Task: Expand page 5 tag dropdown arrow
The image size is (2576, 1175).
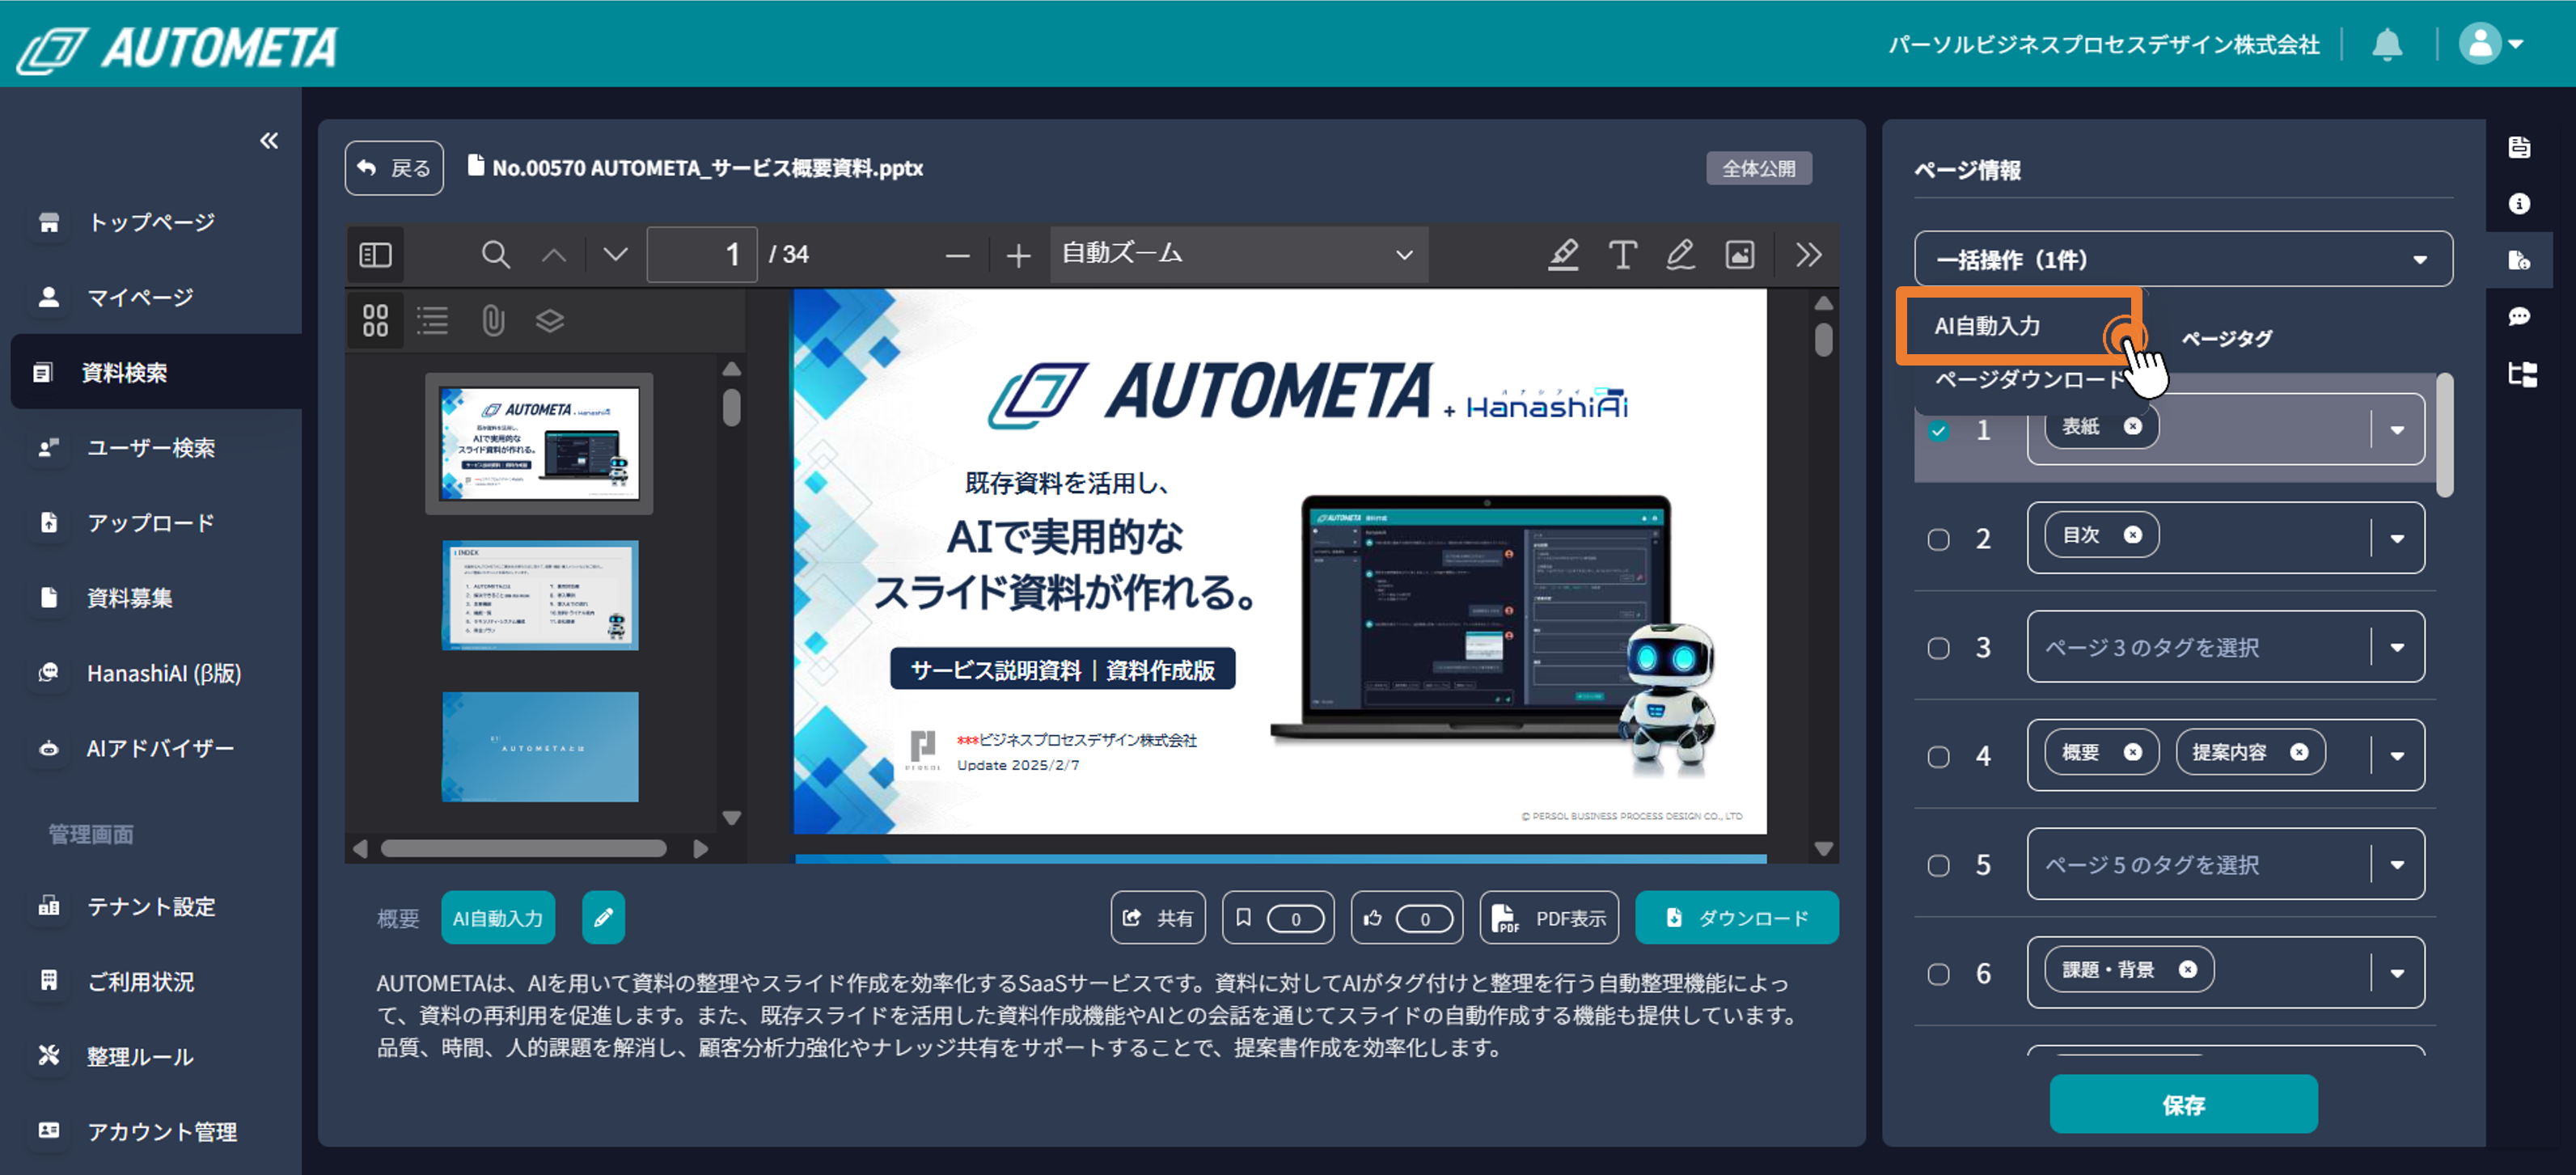Action: click(x=2397, y=865)
